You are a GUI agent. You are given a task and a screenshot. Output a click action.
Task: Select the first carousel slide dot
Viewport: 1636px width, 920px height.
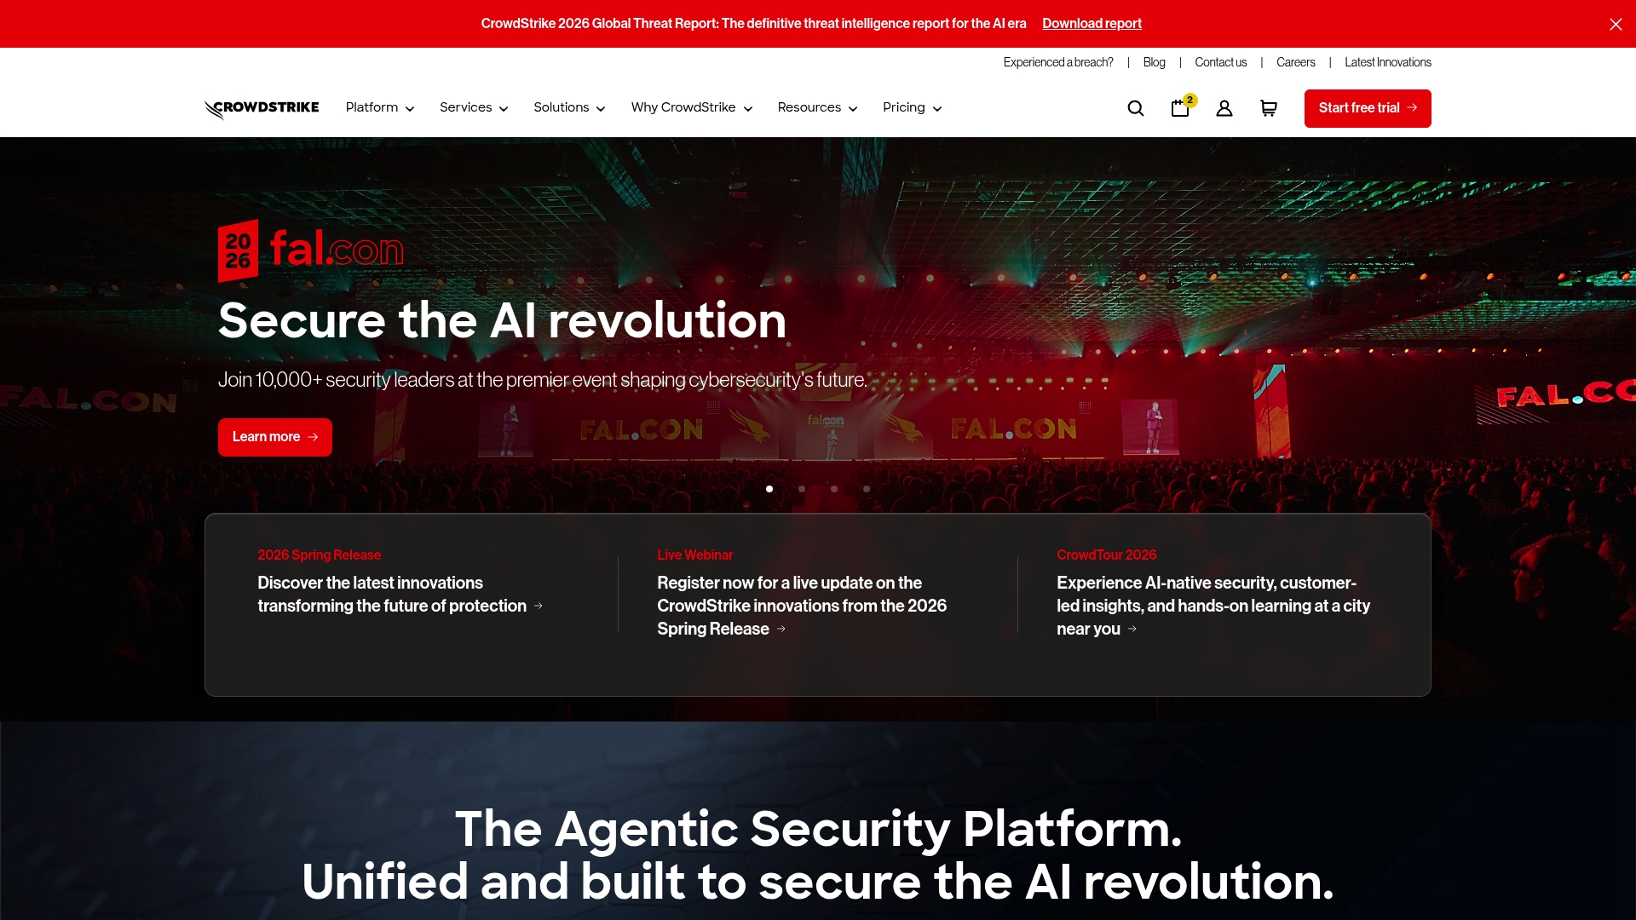[769, 489]
